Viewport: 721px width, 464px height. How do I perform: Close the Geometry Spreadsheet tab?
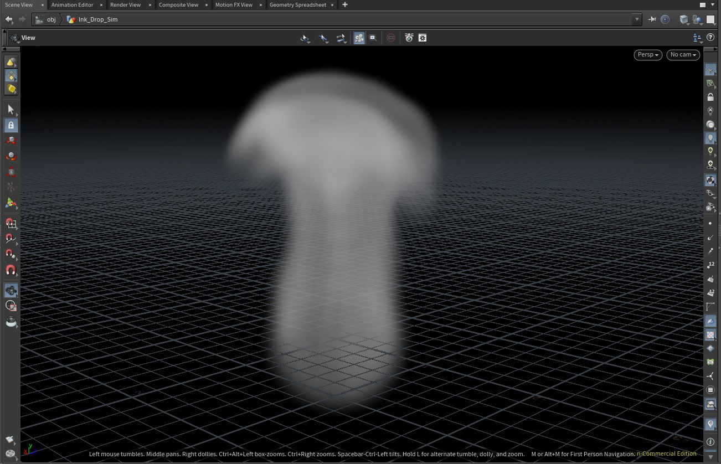click(x=332, y=4)
